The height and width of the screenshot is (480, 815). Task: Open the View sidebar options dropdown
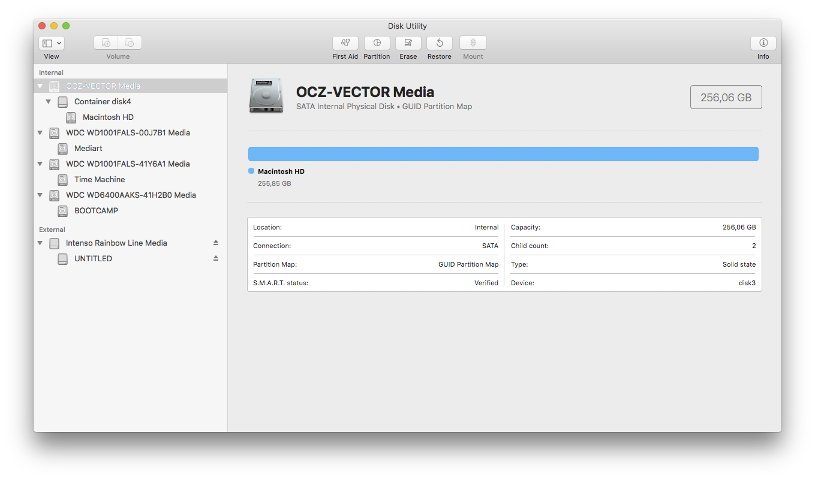pyautogui.click(x=52, y=43)
